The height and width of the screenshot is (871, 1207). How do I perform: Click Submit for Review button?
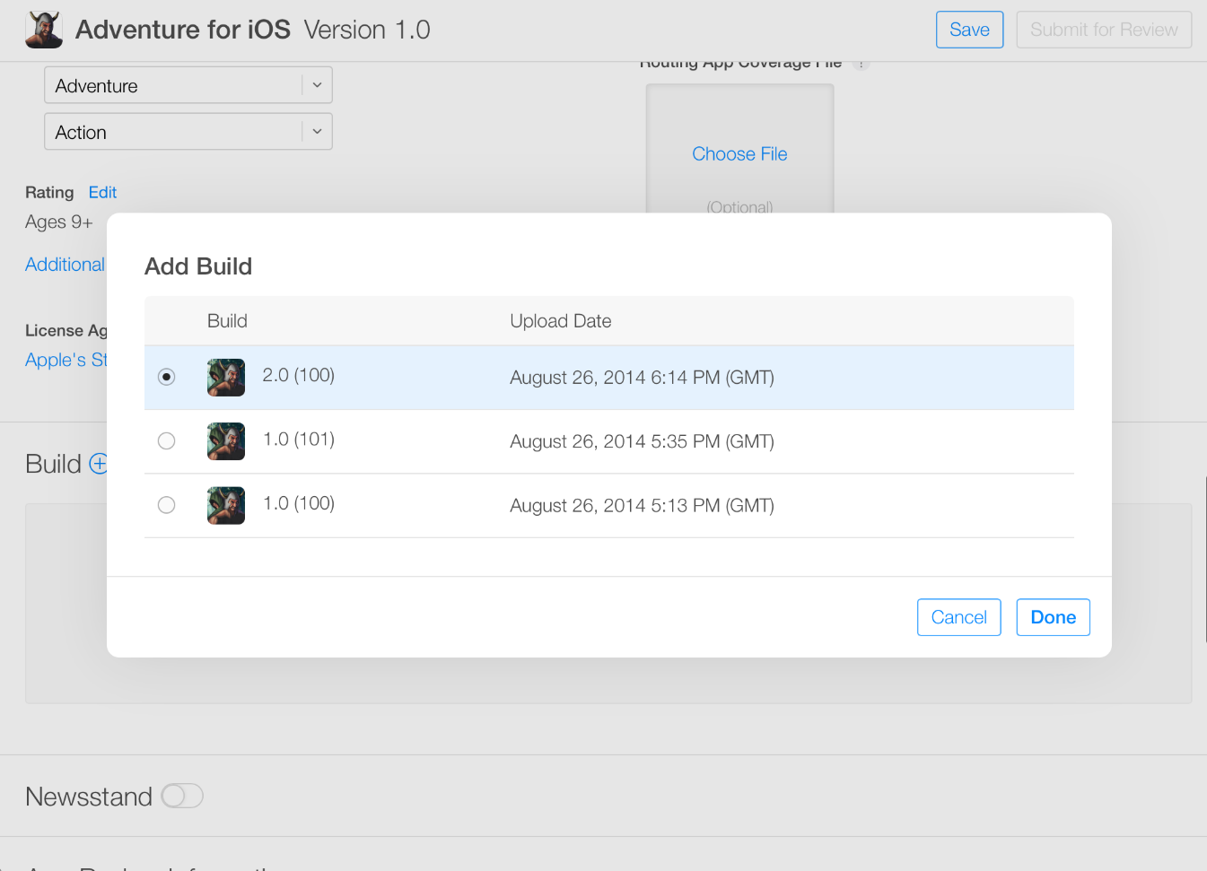1104,30
